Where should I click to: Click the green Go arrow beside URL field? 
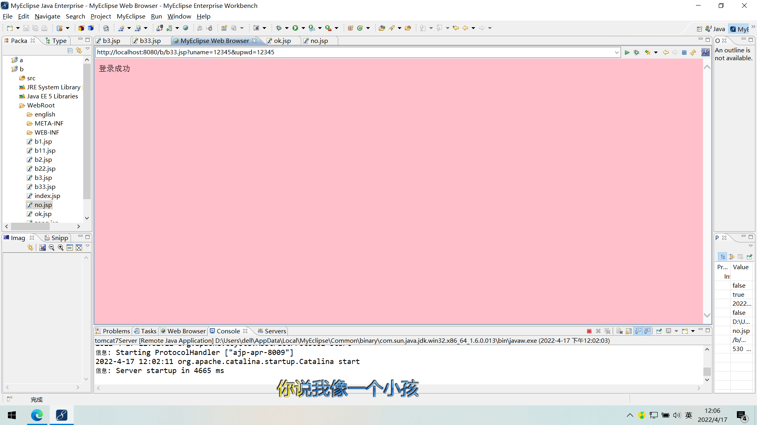pos(627,52)
